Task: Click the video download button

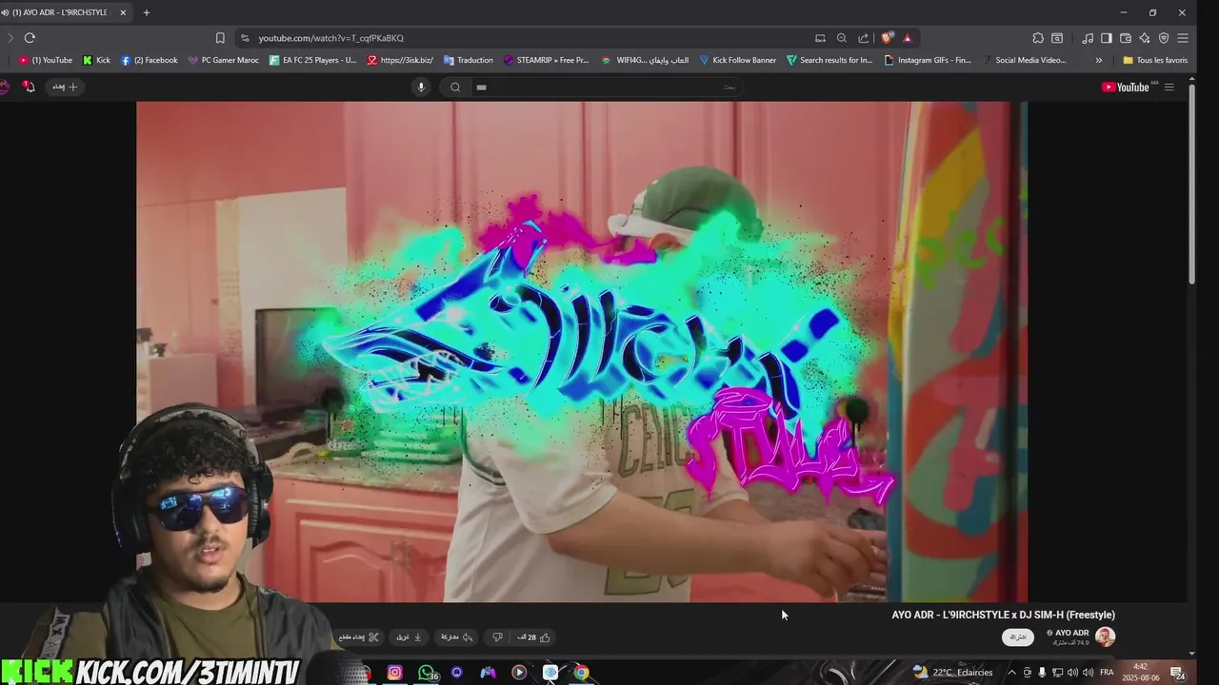Action: pos(409,637)
